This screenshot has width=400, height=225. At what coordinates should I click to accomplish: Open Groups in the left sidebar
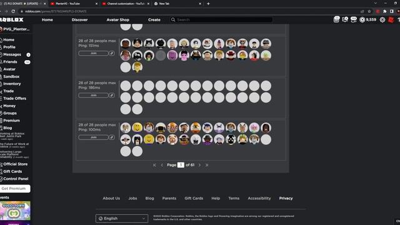click(x=10, y=113)
